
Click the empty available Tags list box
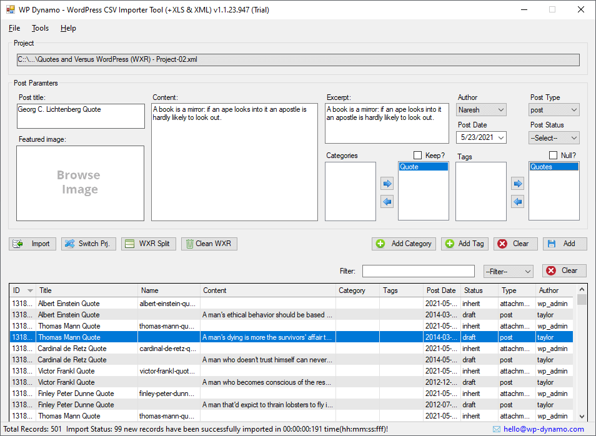481,192
